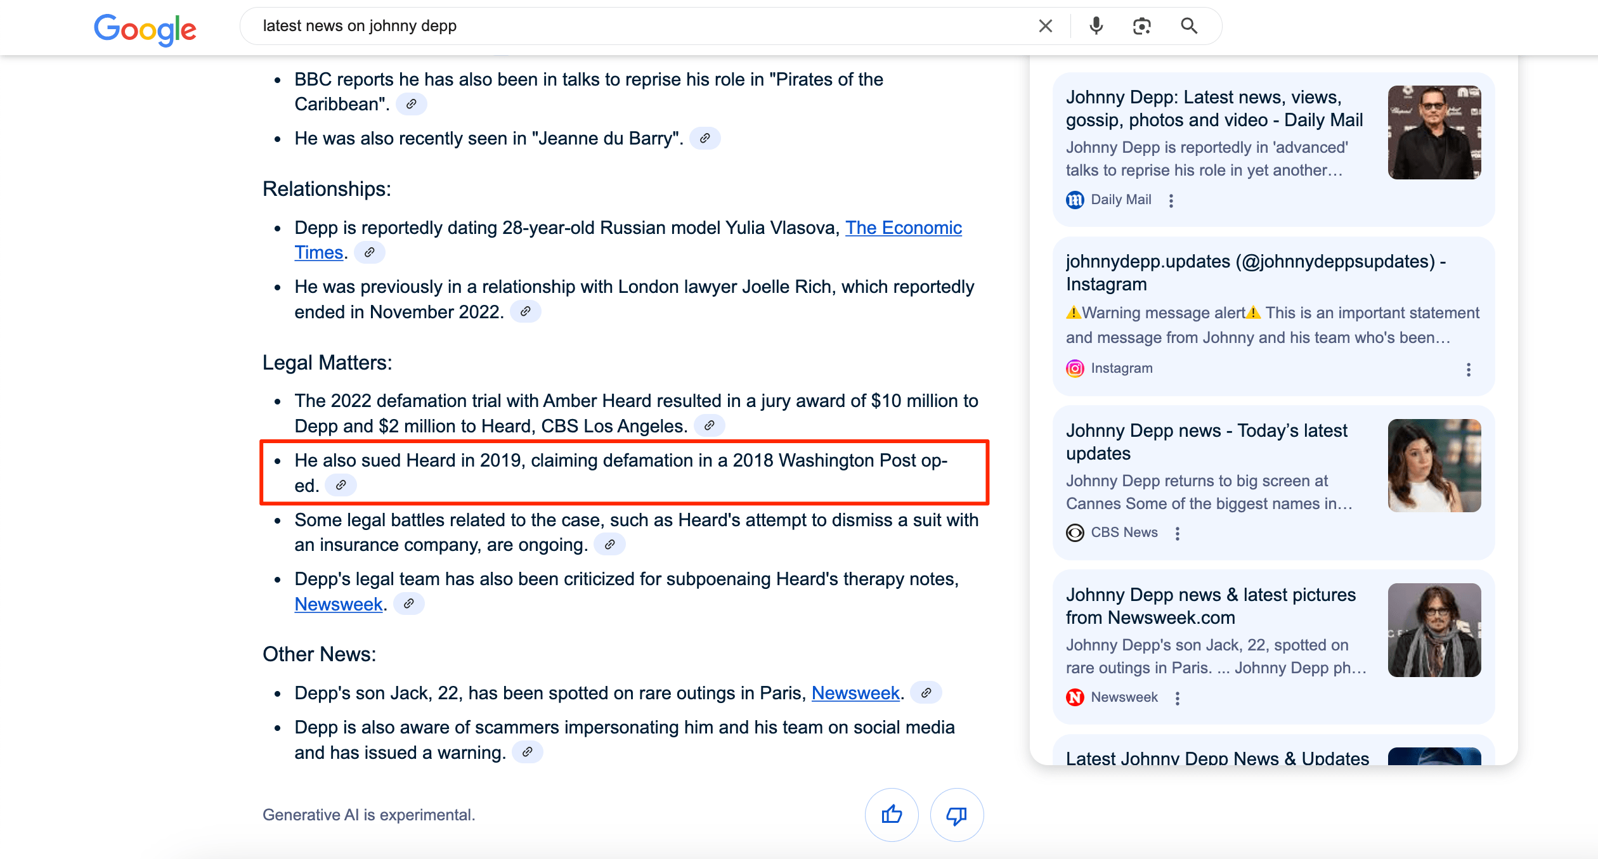Open more options for the CBS News result
The width and height of the screenshot is (1598, 859).
pos(1178,534)
